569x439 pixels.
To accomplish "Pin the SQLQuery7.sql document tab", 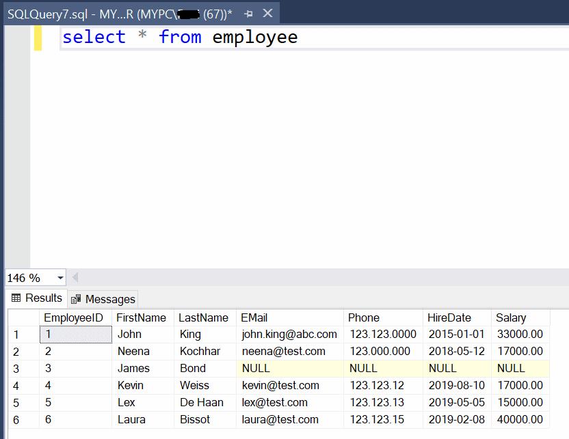I will 248,14.
